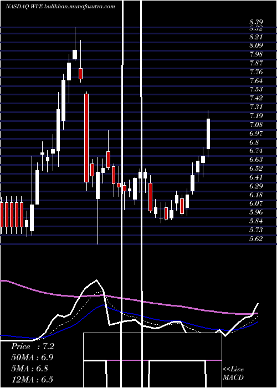The width and height of the screenshot is (277, 388).
Task: Click the 7.19 price axis label
Action: point(256,116)
